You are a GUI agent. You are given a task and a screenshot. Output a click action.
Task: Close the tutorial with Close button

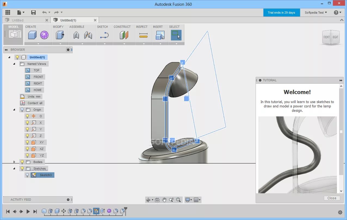coord(332,198)
